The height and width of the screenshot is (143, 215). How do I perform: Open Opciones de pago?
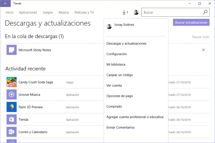coord(120,96)
